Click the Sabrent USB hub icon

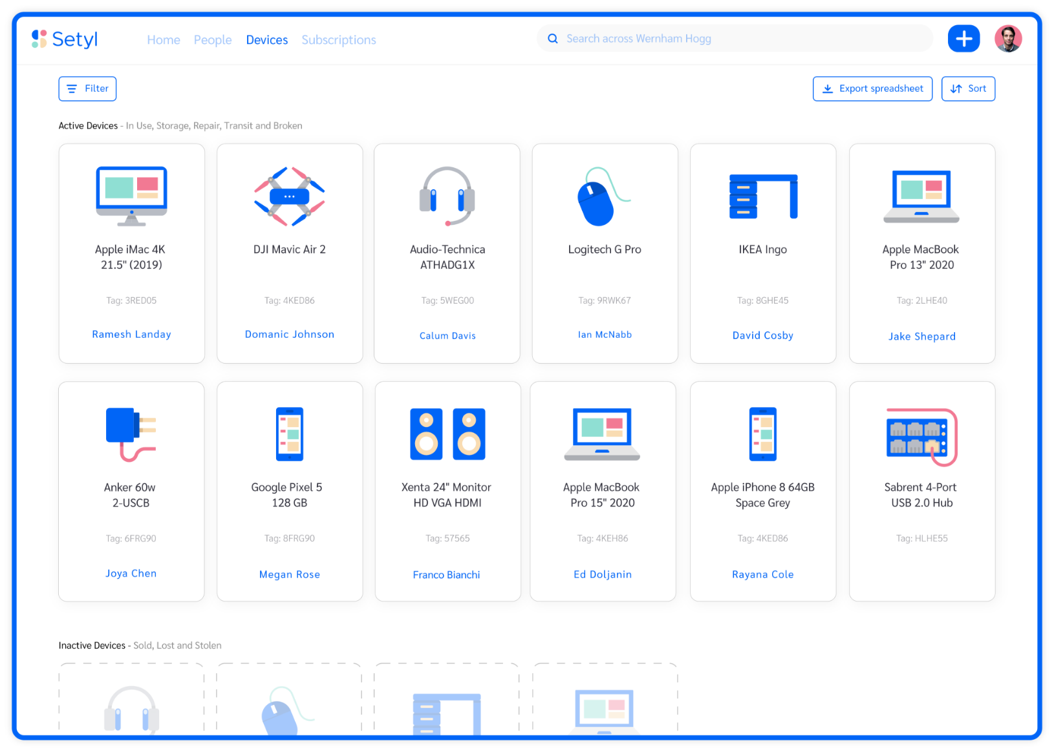click(921, 437)
